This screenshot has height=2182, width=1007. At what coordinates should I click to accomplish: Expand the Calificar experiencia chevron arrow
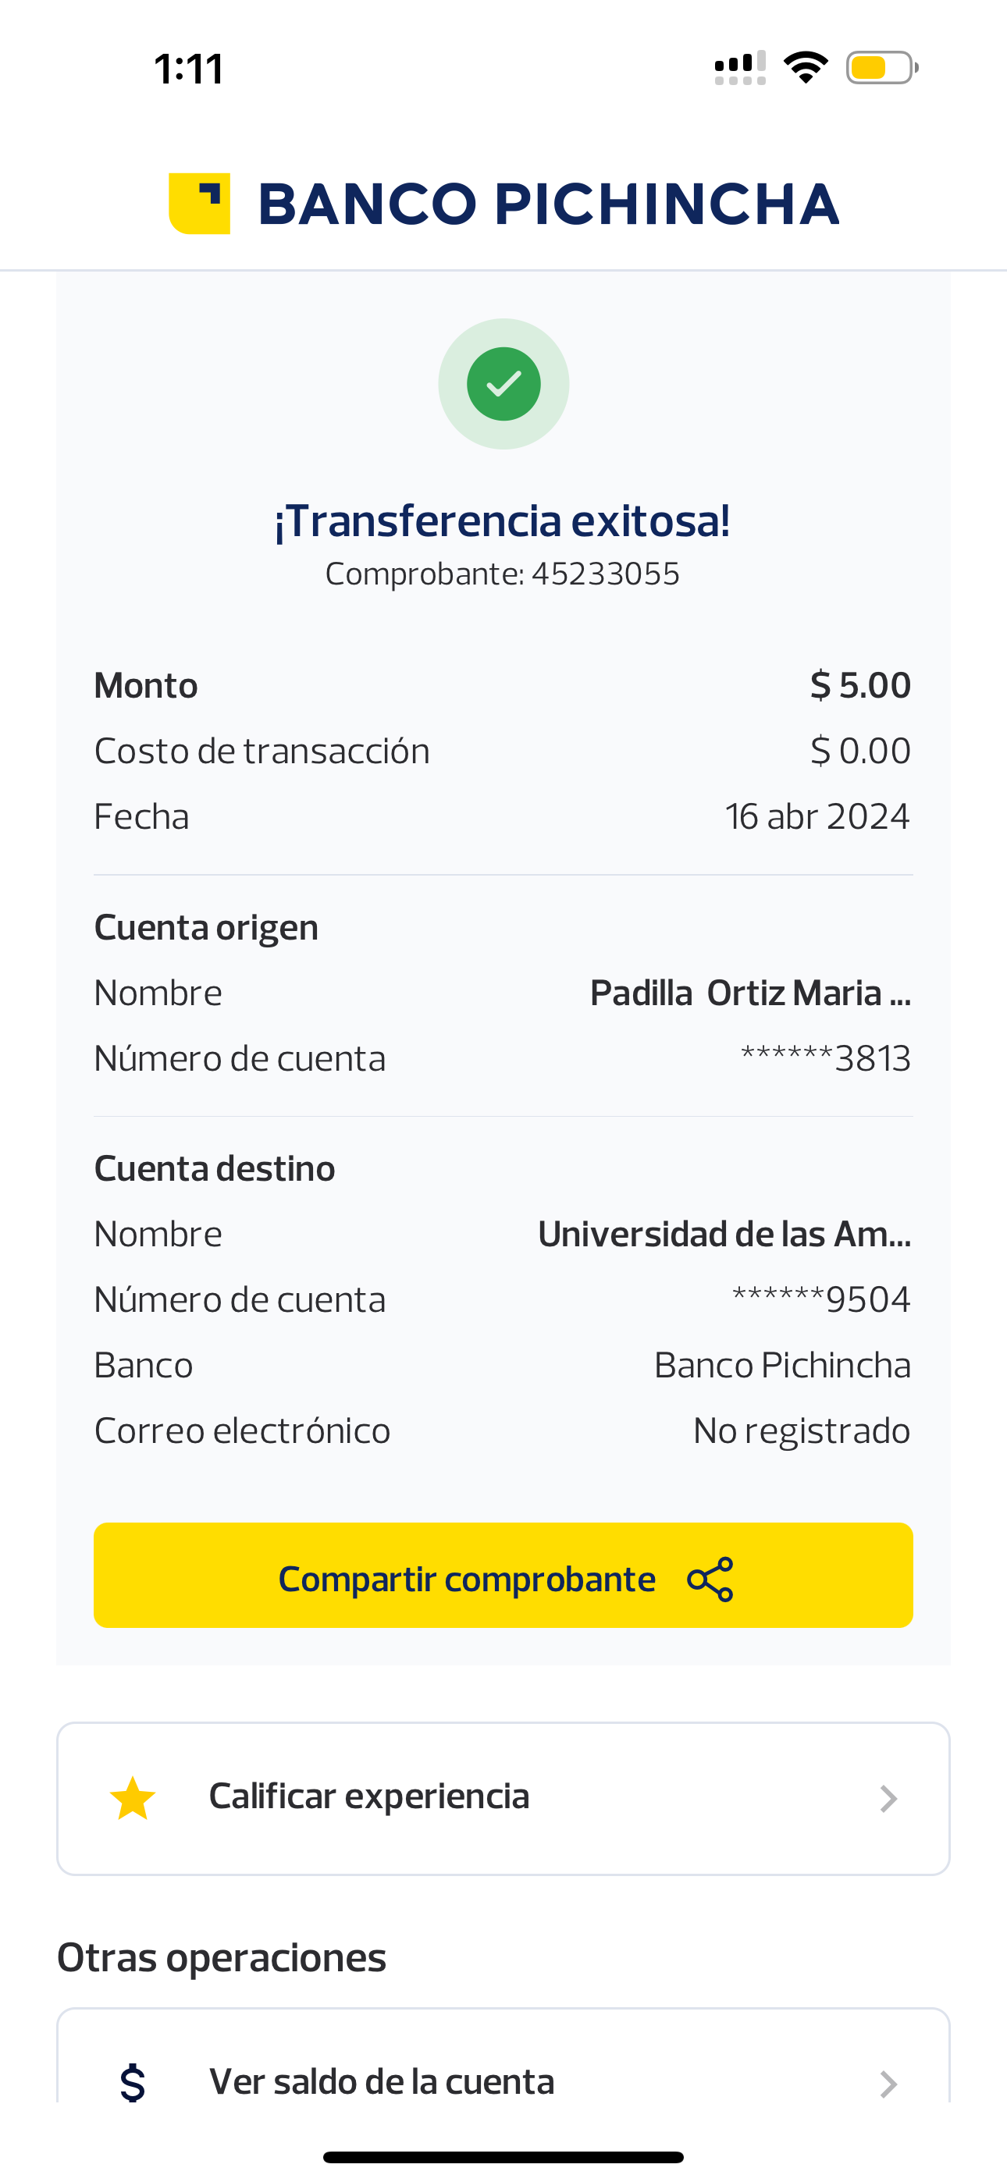[888, 1798]
